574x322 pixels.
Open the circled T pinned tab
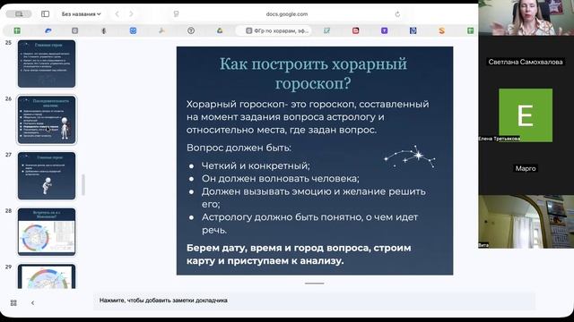191,30
